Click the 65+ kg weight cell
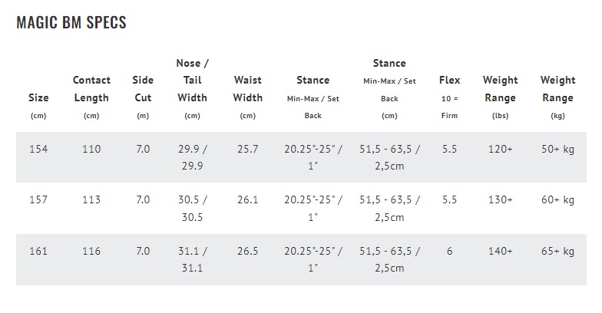This screenshot has height=313, width=602. tap(557, 252)
